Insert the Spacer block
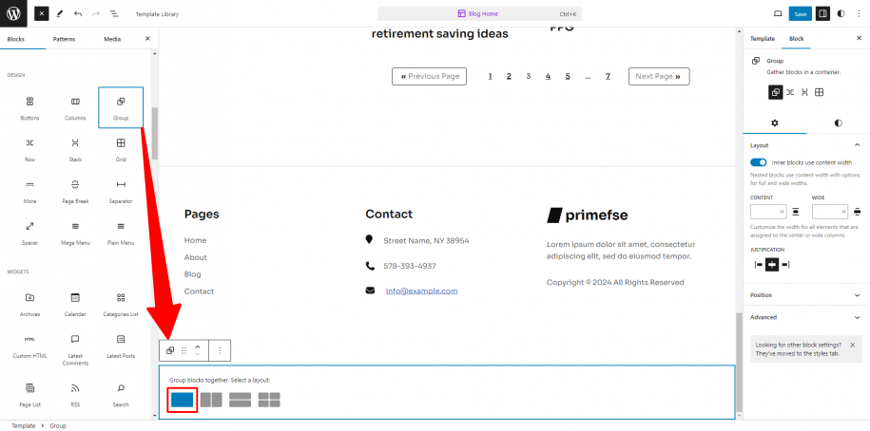The image size is (870, 431). pos(30,233)
